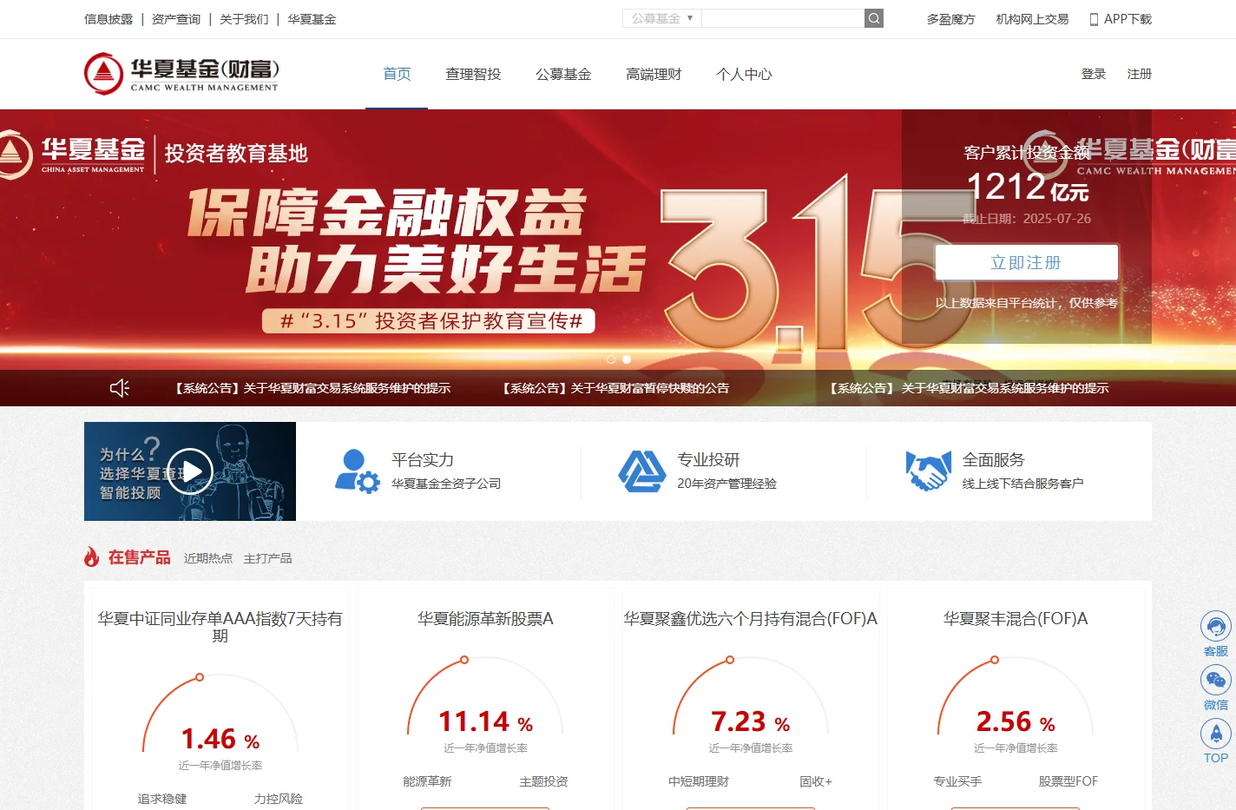Screen dimensions: 1236x810
Task: Click the 中短期理财 tag
Action: (699, 781)
